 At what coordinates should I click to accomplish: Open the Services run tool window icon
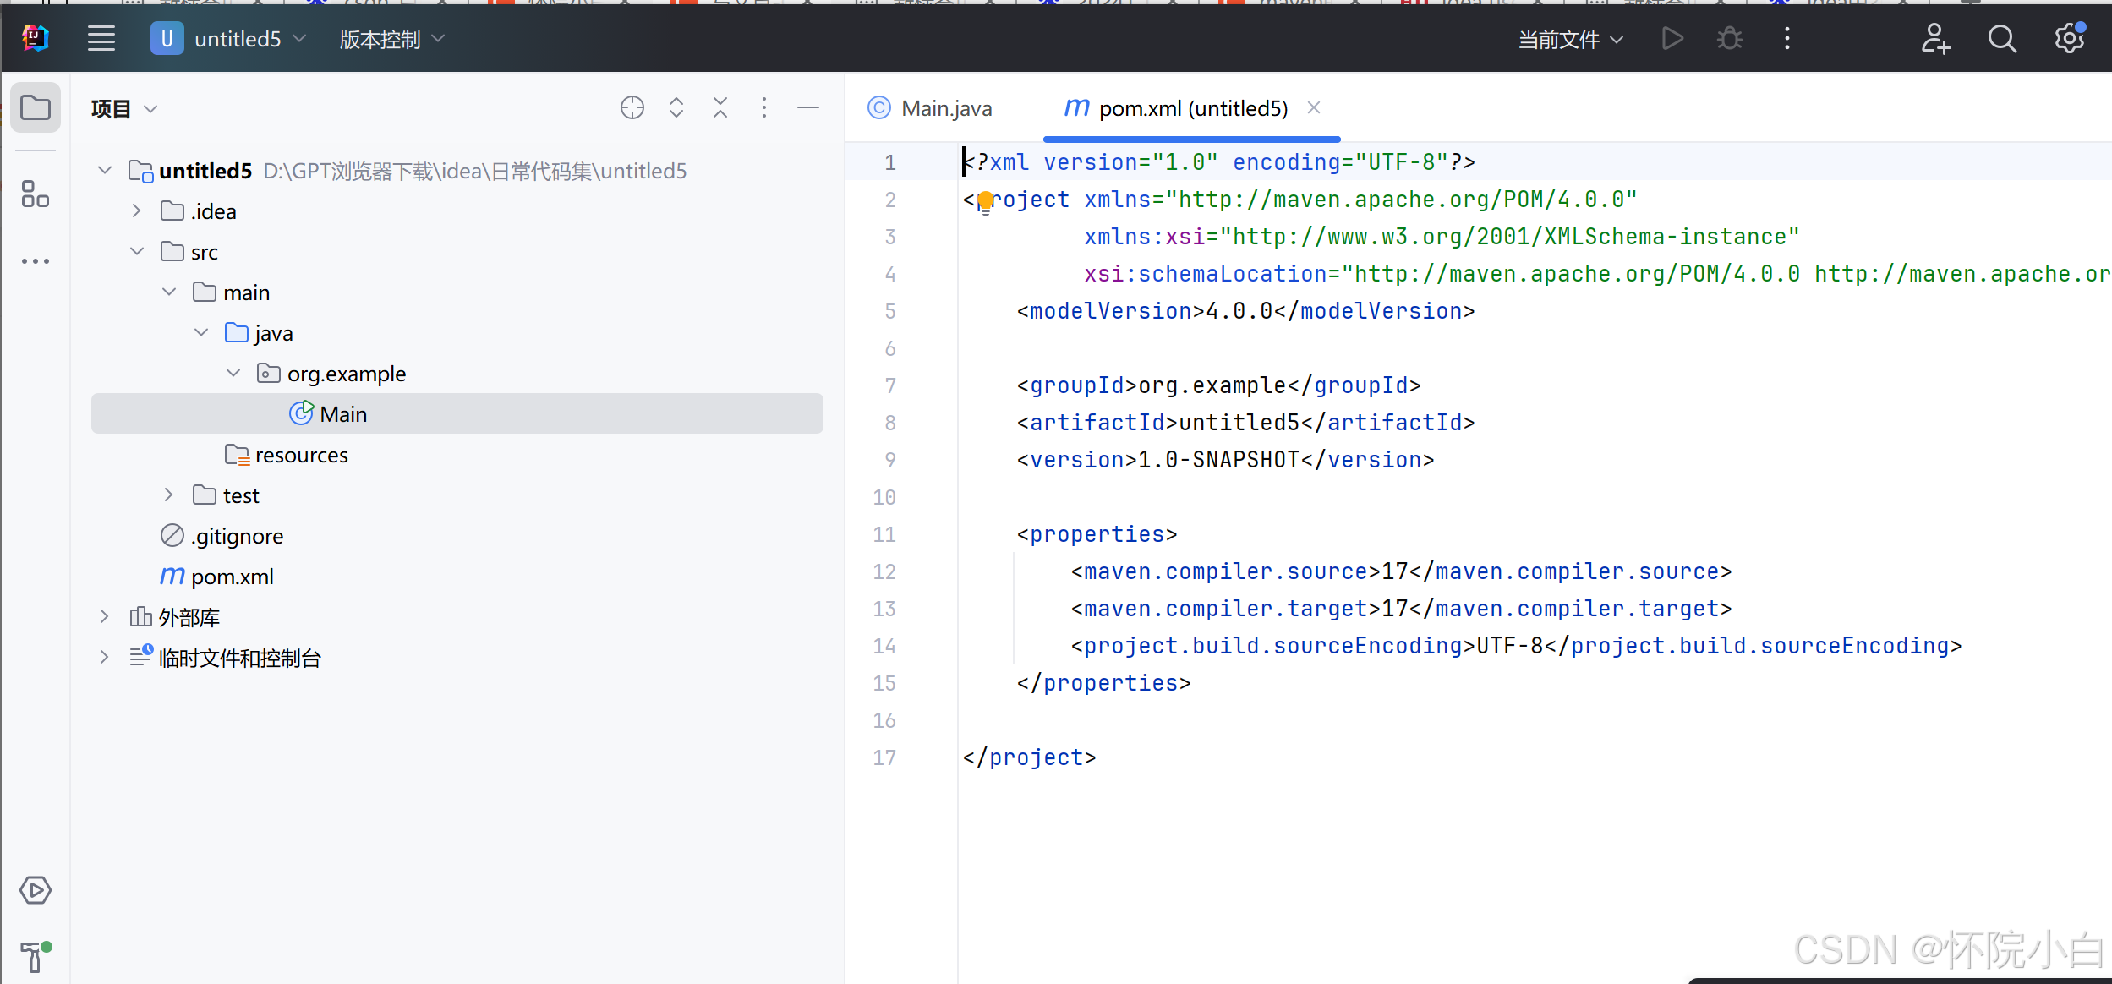click(x=36, y=890)
